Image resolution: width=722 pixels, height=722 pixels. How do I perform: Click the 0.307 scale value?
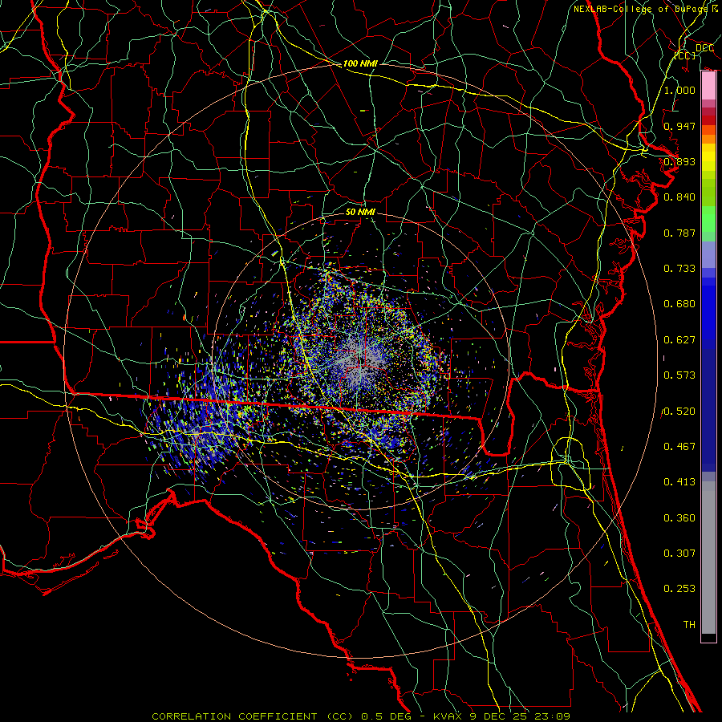679,554
